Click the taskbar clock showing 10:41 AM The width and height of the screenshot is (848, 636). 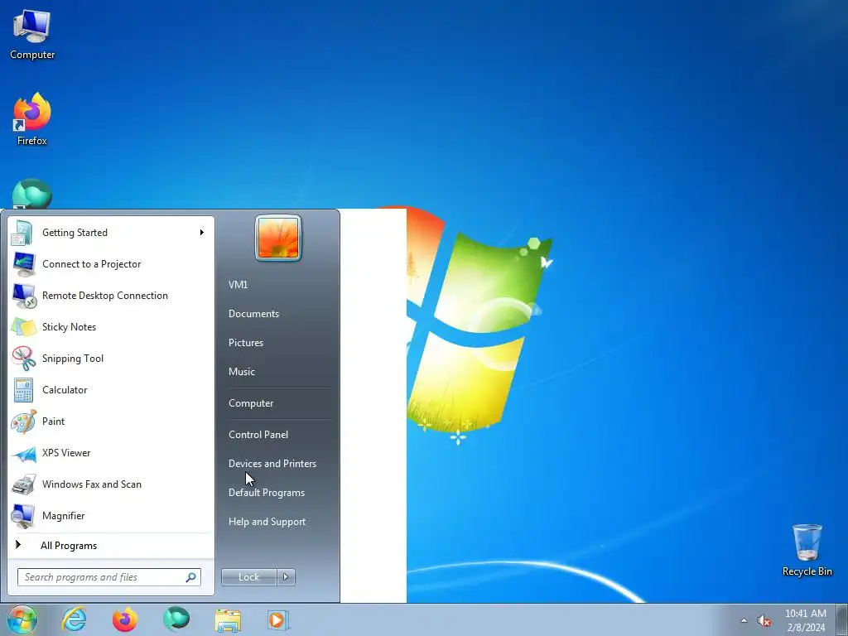pyautogui.click(x=805, y=614)
